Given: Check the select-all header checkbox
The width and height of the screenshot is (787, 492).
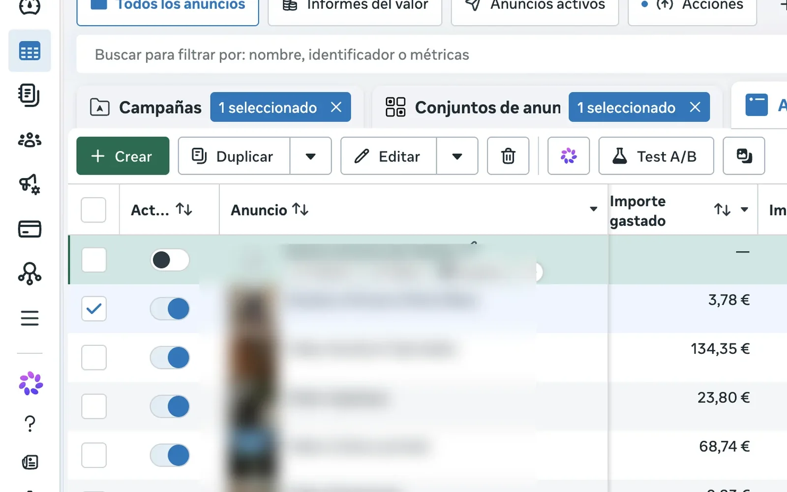Looking at the screenshot, I should point(93,210).
